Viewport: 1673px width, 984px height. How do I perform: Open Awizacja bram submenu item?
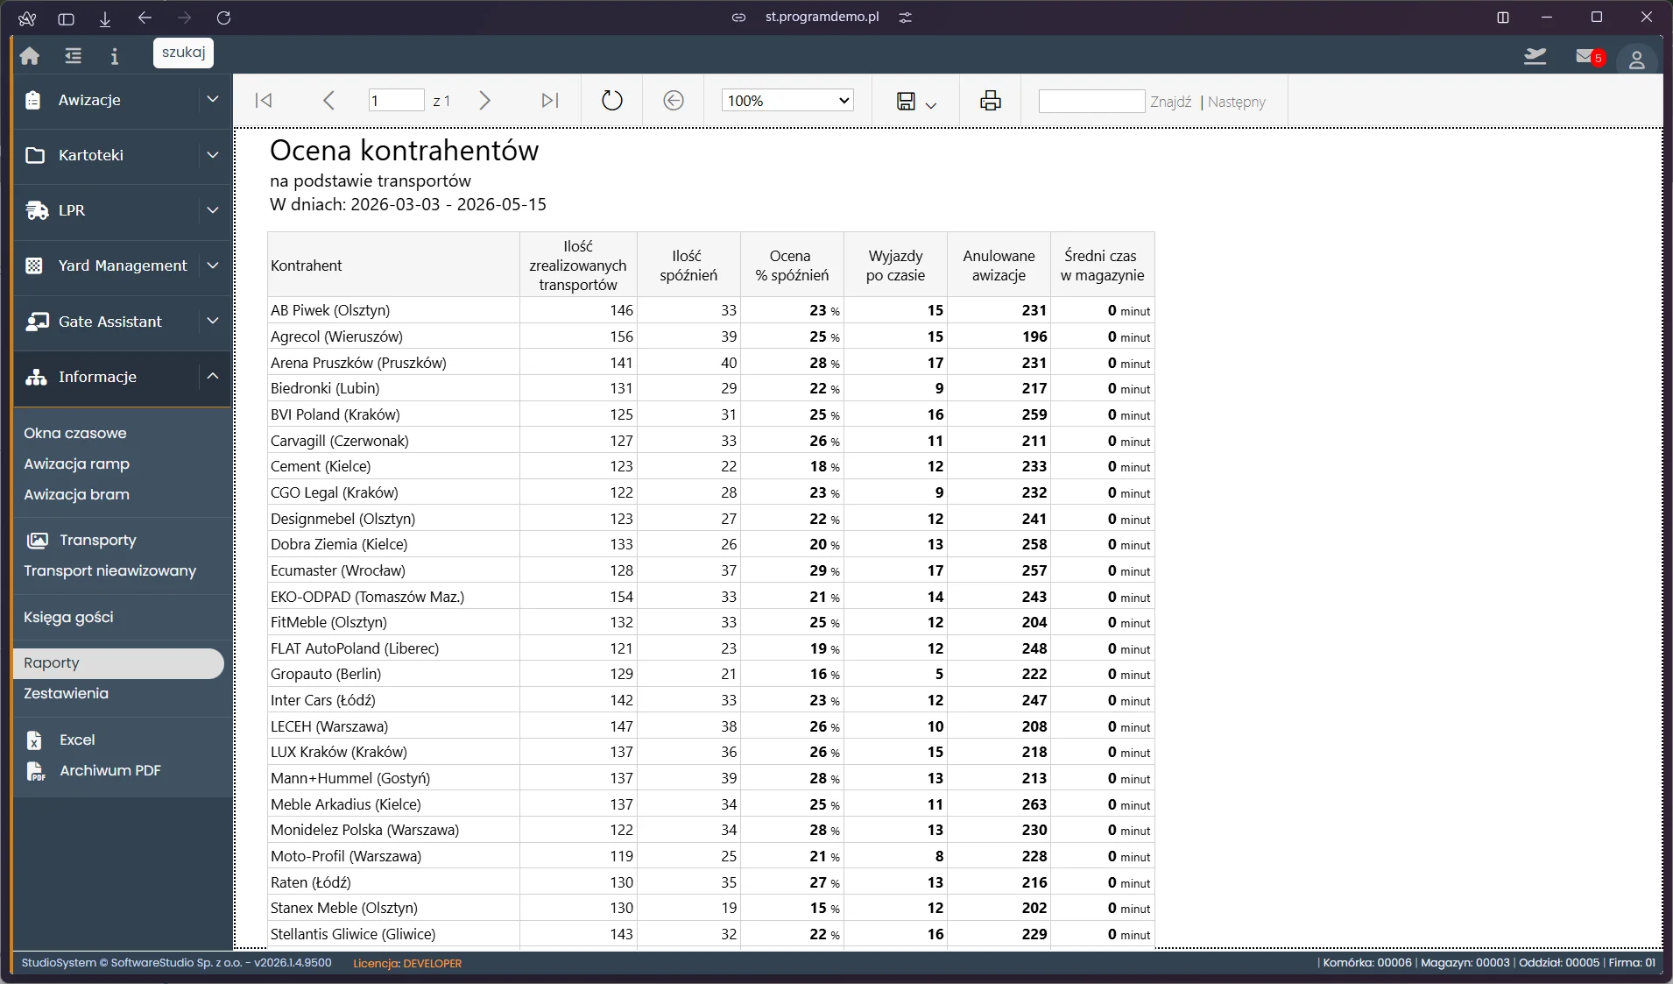tap(77, 494)
